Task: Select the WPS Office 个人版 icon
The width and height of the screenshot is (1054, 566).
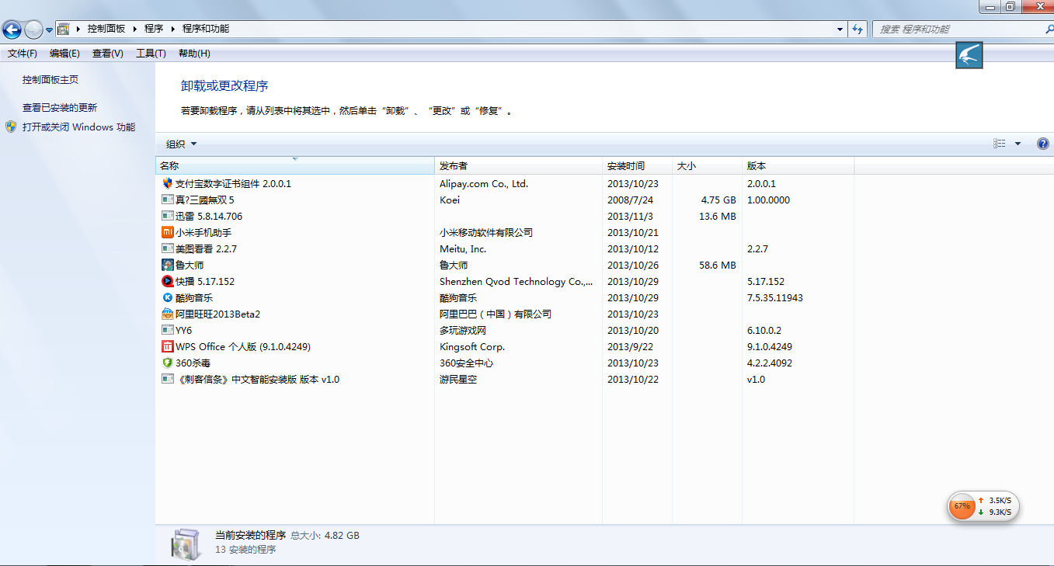Action: (167, 347)
